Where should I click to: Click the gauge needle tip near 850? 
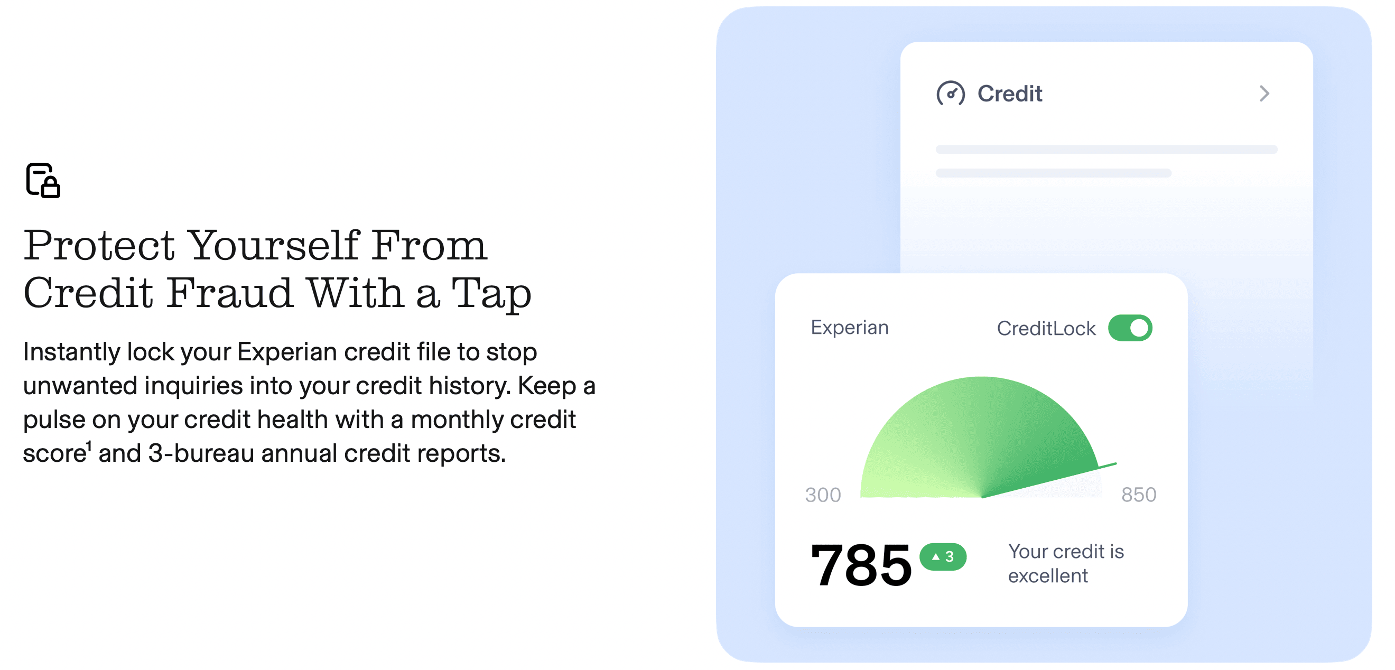coord(1113,464)
